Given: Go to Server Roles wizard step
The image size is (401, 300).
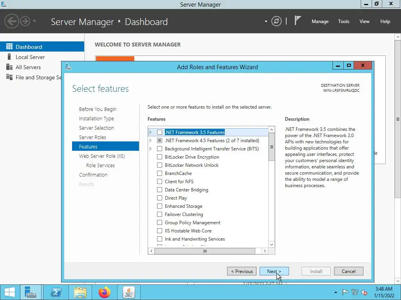Looking at the screenshot, I should tap(92, 137).
